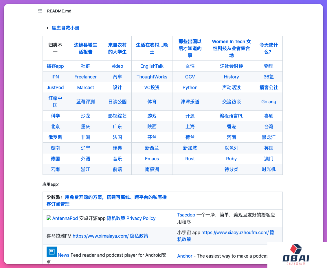
Task: Open the History category link
Action: pyautogui.click(x=231, y=77)
